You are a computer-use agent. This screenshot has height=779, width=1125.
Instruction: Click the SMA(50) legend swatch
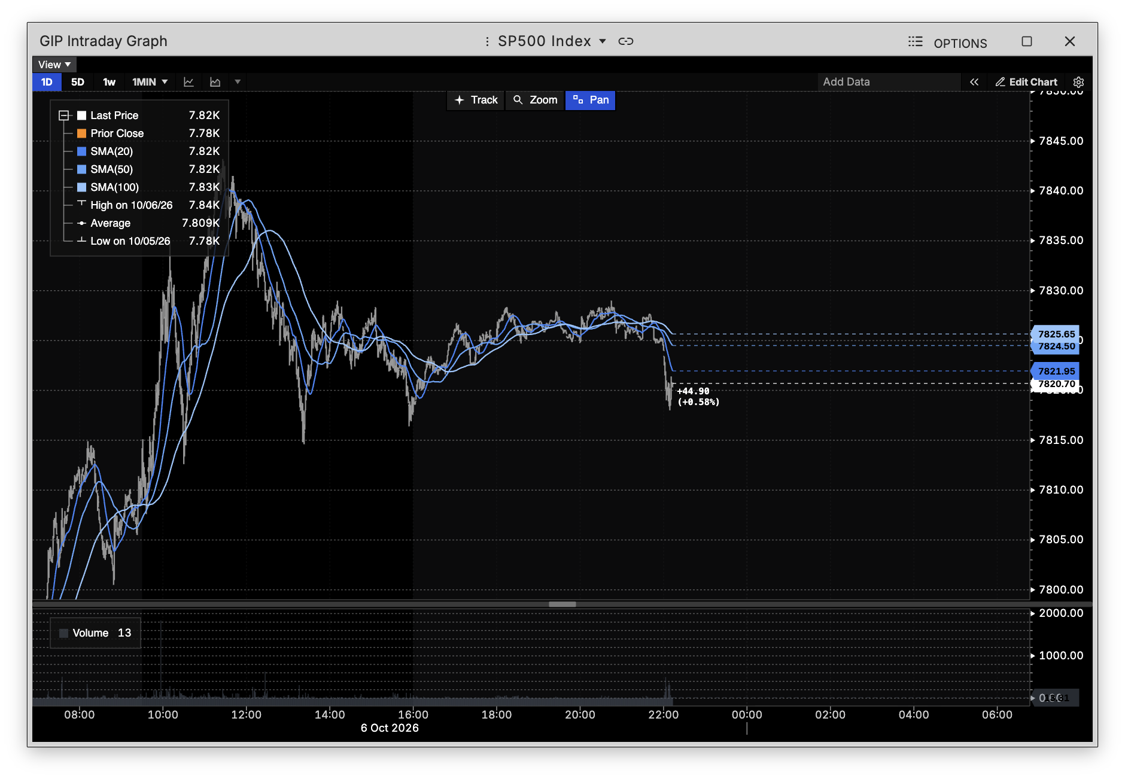coord(82,169)
